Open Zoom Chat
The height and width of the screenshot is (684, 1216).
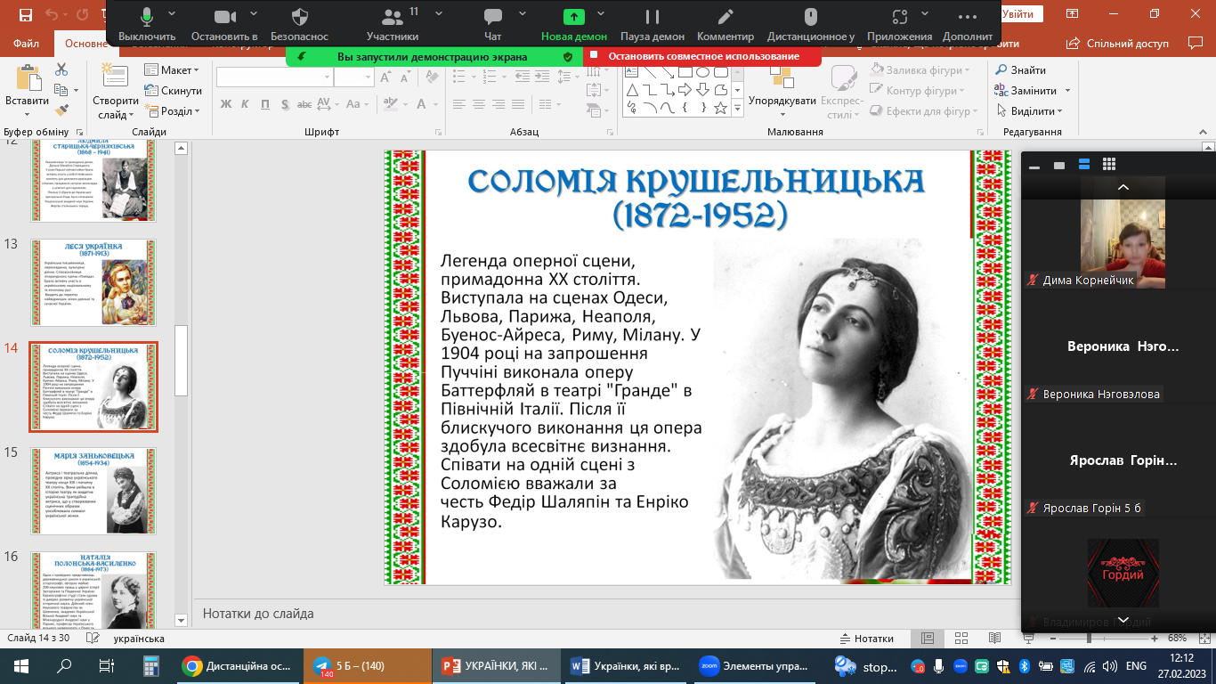pyautogui.click(x=493, y=25)
